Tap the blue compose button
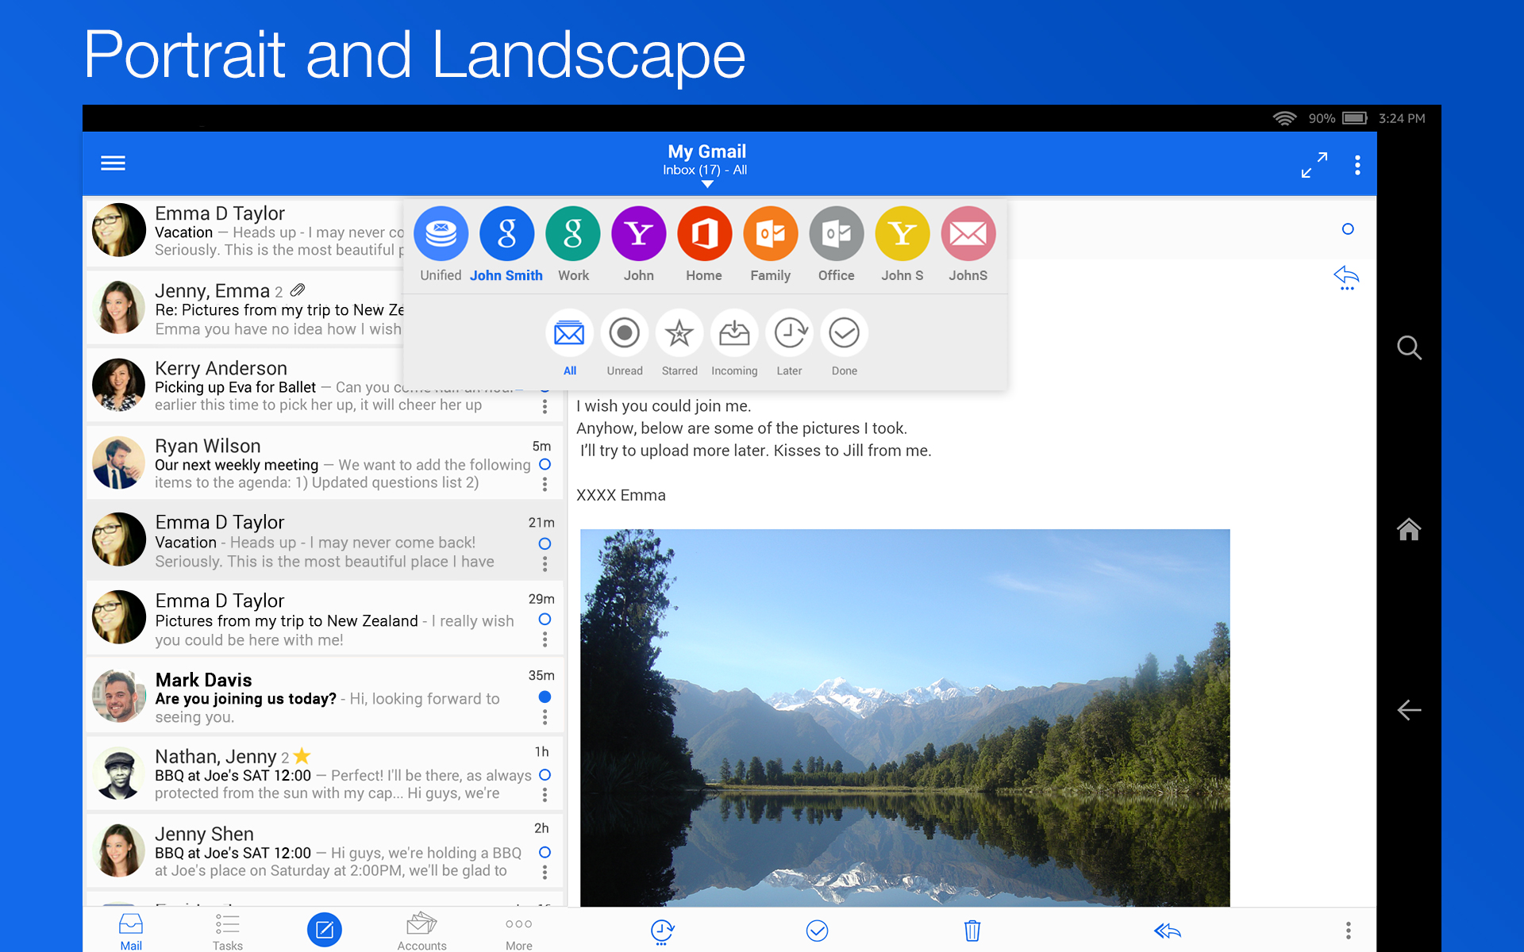 [x=325, y=930]
